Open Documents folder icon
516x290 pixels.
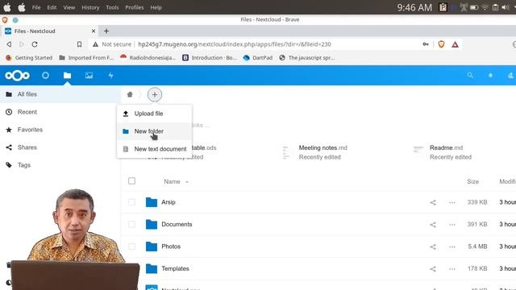(152, 224)
